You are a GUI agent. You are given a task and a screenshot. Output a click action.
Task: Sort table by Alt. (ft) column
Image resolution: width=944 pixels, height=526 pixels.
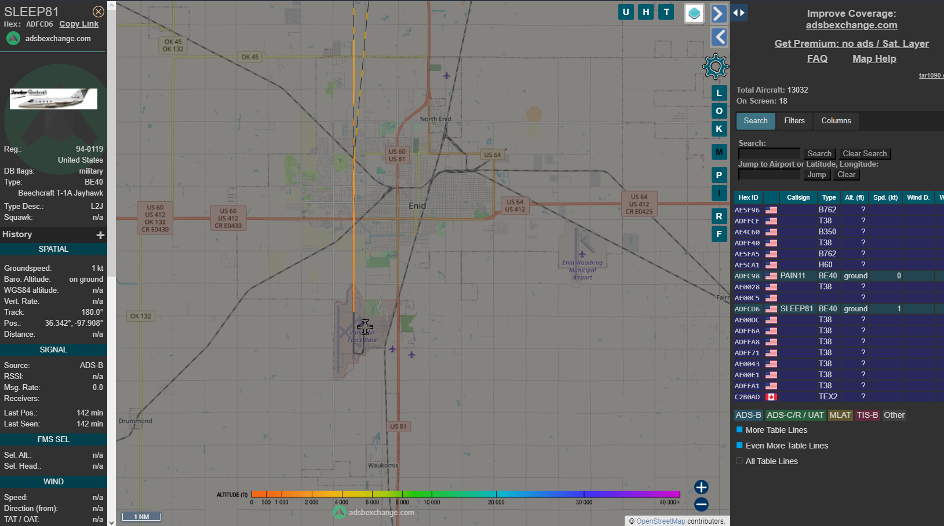pos(854,198)
